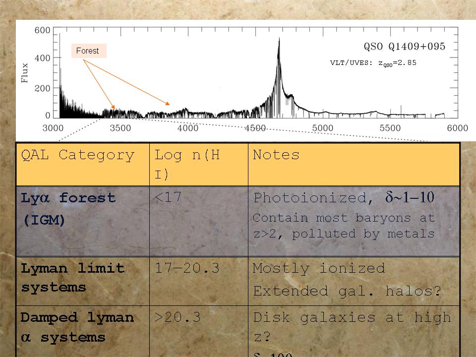Click the orange "Forest" label box
This screenshot has height=357, width=476.
88,51
